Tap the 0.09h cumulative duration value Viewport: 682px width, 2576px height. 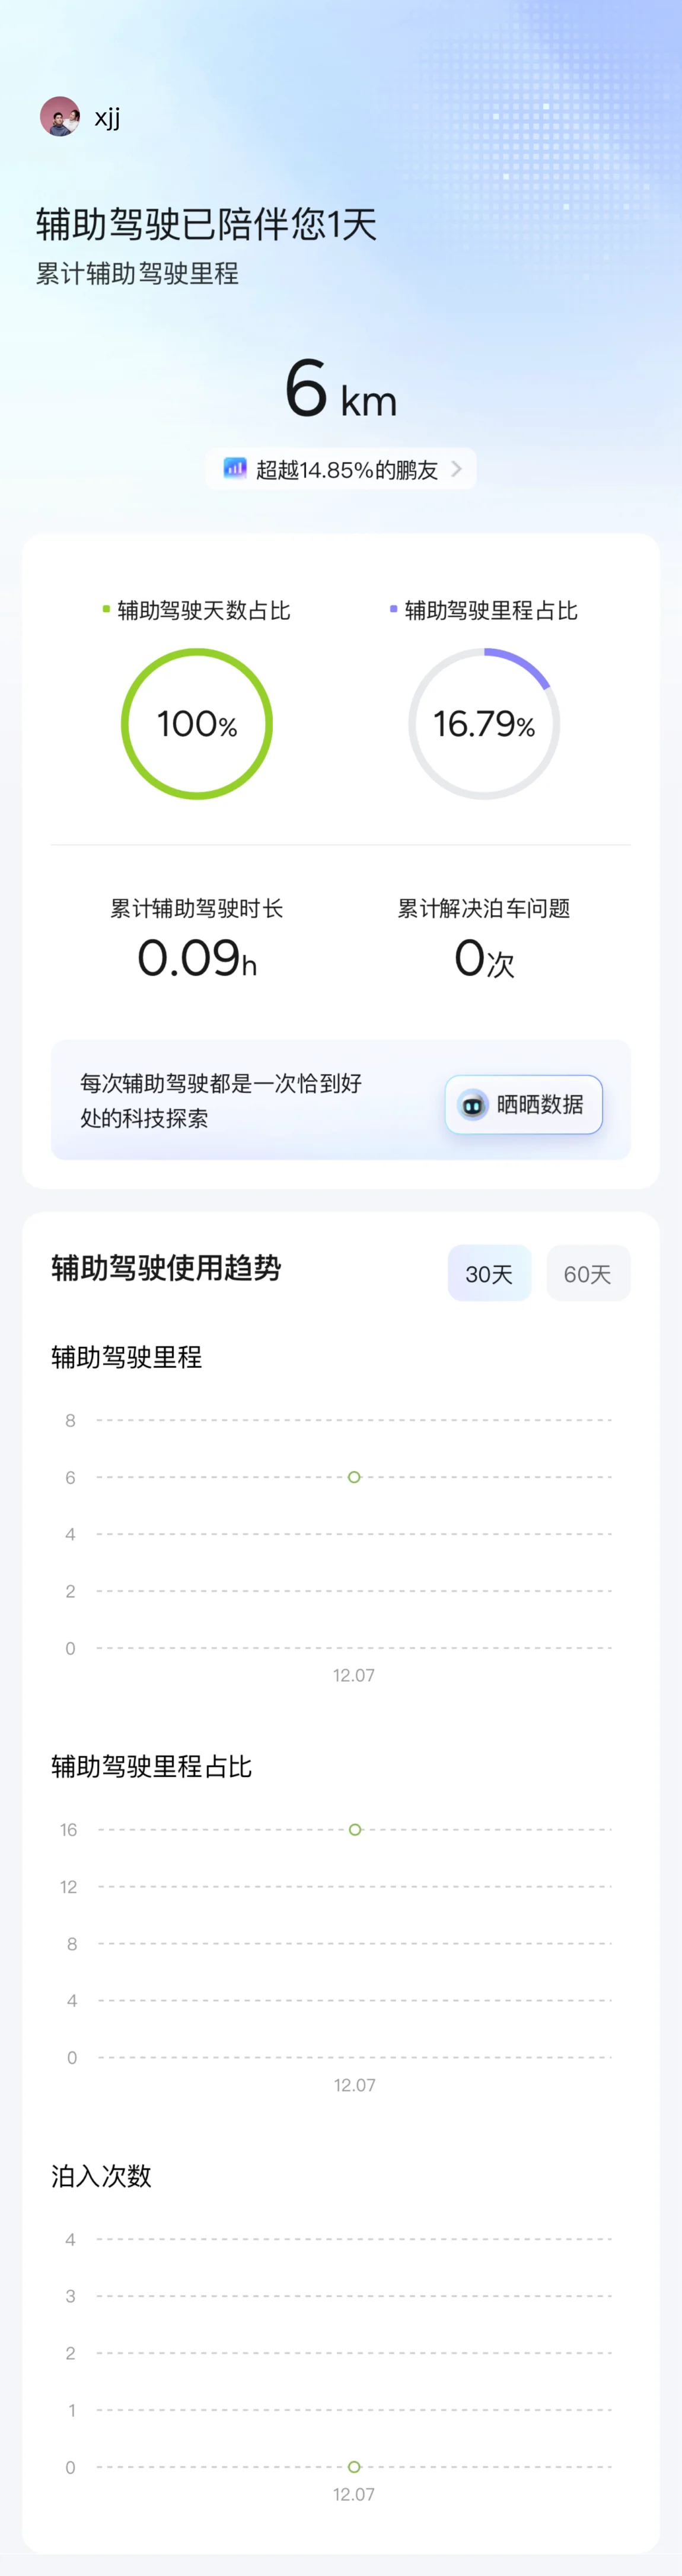click(197, 958)
